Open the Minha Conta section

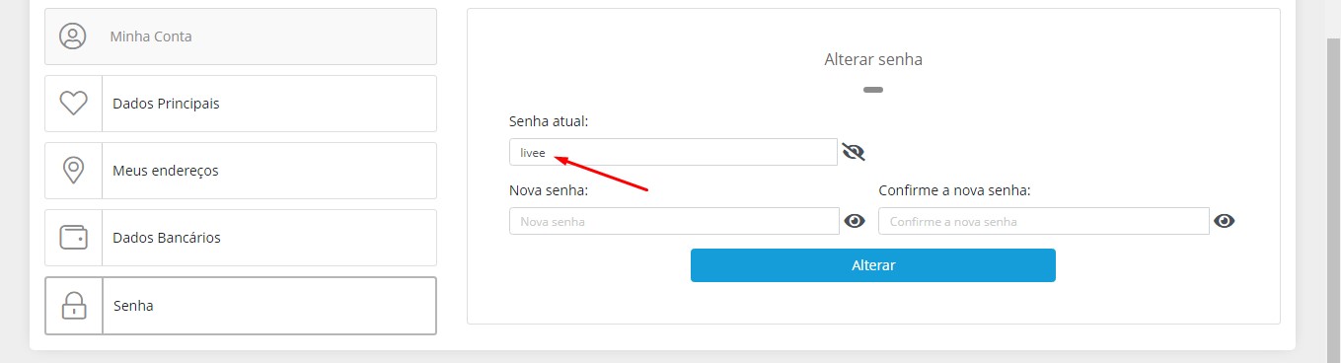click(241, 36)
